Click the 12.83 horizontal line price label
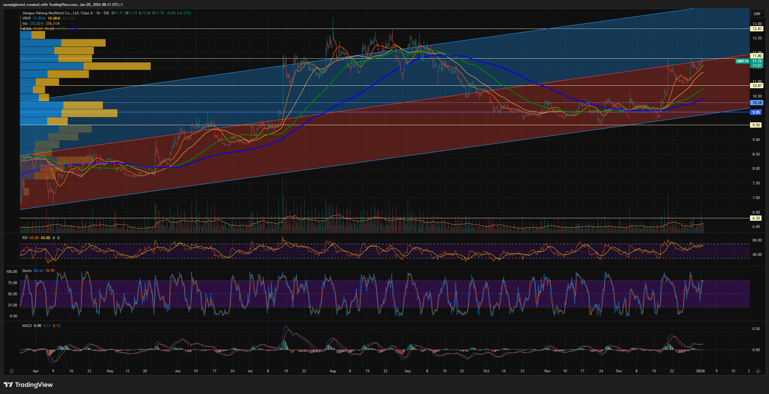This screenshot has width=769, height=394. pyautogui.click(x=757, y=29)
